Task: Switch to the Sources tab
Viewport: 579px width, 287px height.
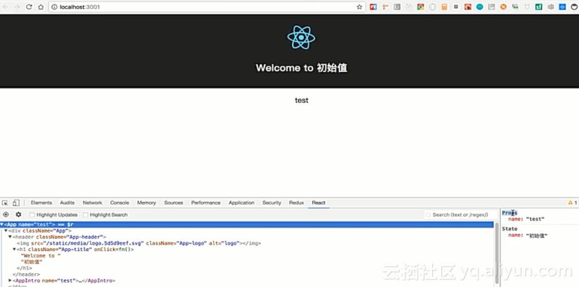Action: pos(174,203)
